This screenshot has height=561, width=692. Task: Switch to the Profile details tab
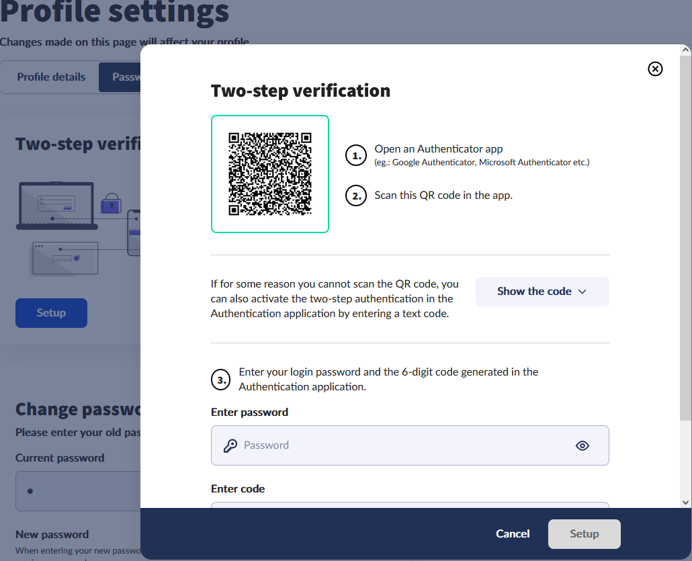coord(51,77)
